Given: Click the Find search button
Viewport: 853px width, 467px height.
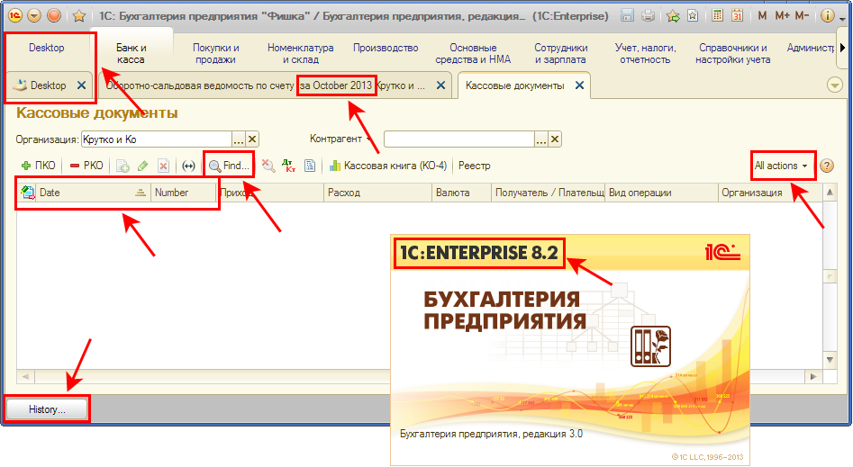Looking at the screenshot, I should (229, 166).
